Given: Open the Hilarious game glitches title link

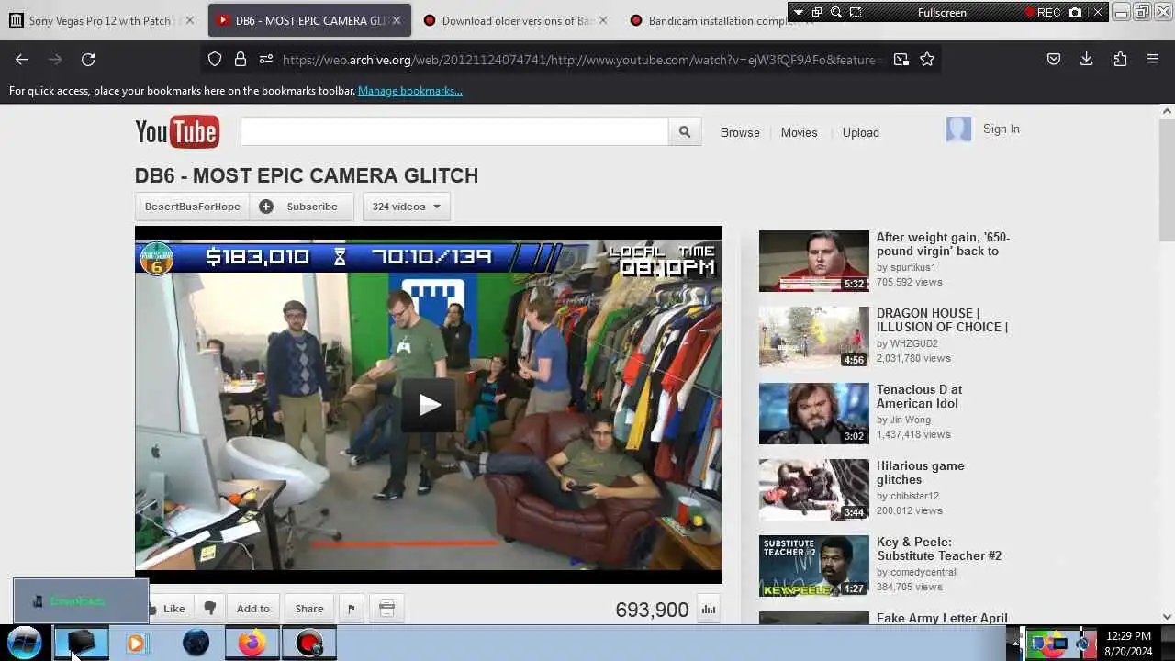Looking at the screenshot, I should tap(921, 473).
